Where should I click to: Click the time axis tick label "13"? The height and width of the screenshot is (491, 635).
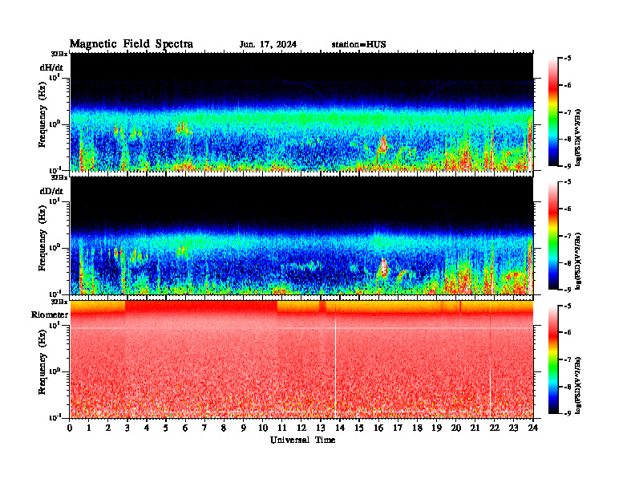[321, 428]
